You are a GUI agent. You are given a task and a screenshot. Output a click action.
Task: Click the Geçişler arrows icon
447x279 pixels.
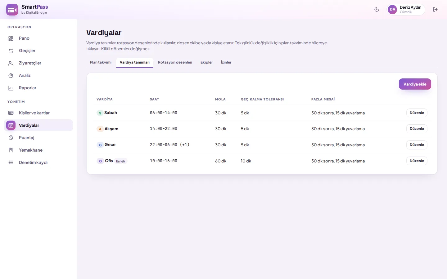pyautogui.click(x=11, y=51)
